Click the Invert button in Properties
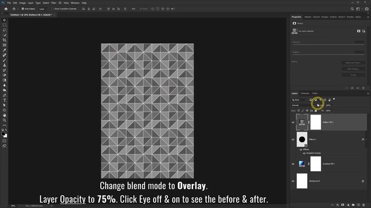The height and width of the screenshot is (208, 371). point(353,75)
